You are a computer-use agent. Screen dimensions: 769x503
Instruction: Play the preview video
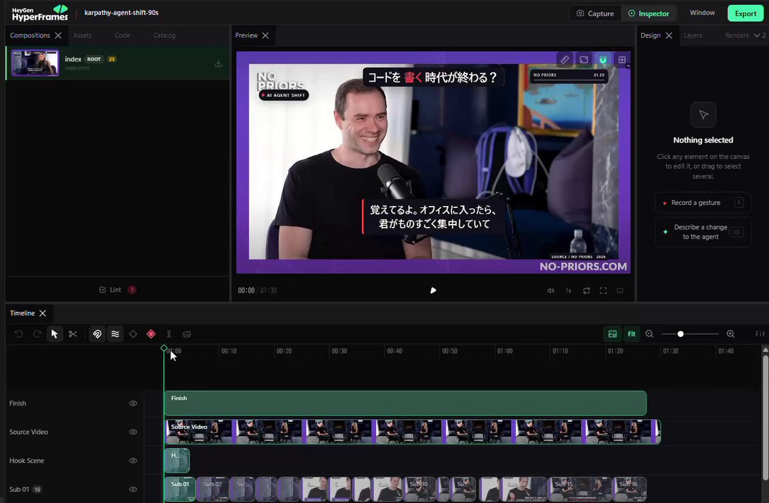pos(433,291)
